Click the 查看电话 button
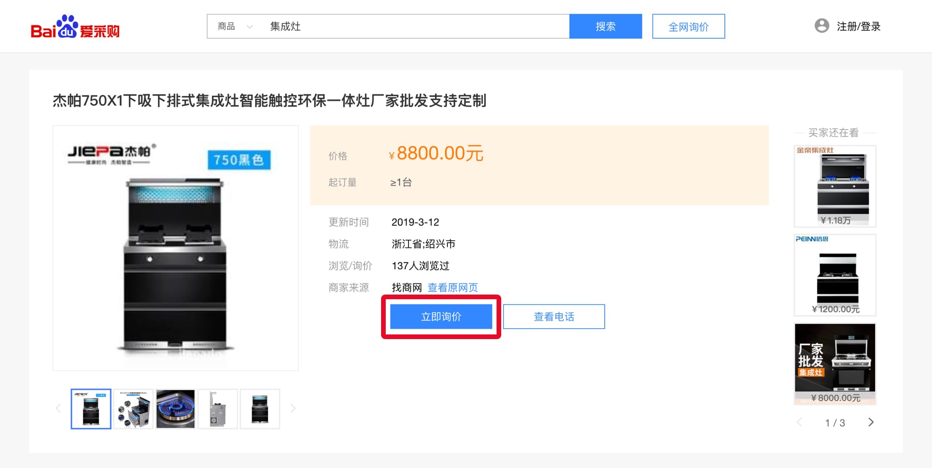This screenshot has height=468, width=932. 554,316
